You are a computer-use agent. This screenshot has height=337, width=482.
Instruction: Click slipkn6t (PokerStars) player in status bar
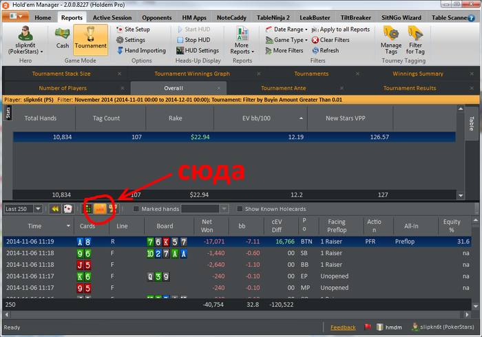tap(443, 327)
